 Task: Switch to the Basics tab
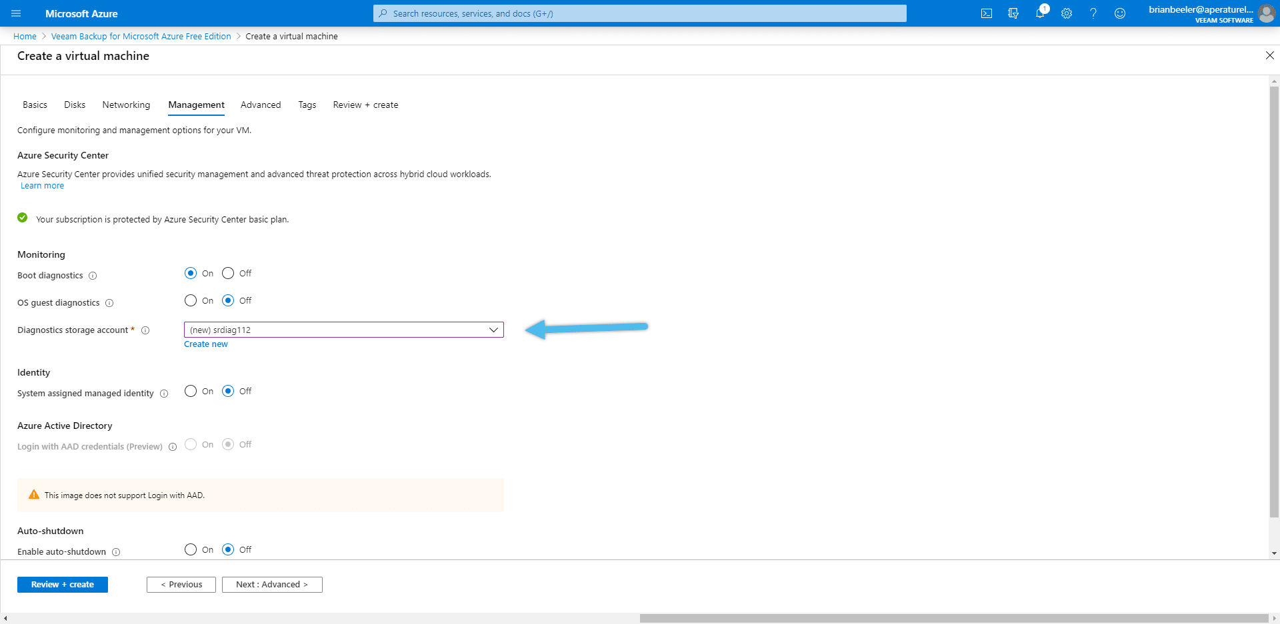(x=35, y=105)
